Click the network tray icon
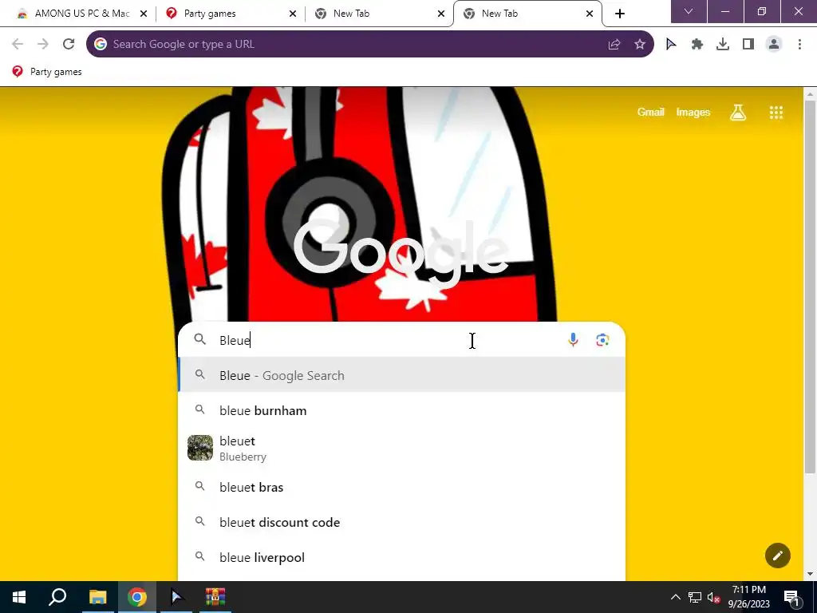Screen dimensions: 817x613 [694, 597]
